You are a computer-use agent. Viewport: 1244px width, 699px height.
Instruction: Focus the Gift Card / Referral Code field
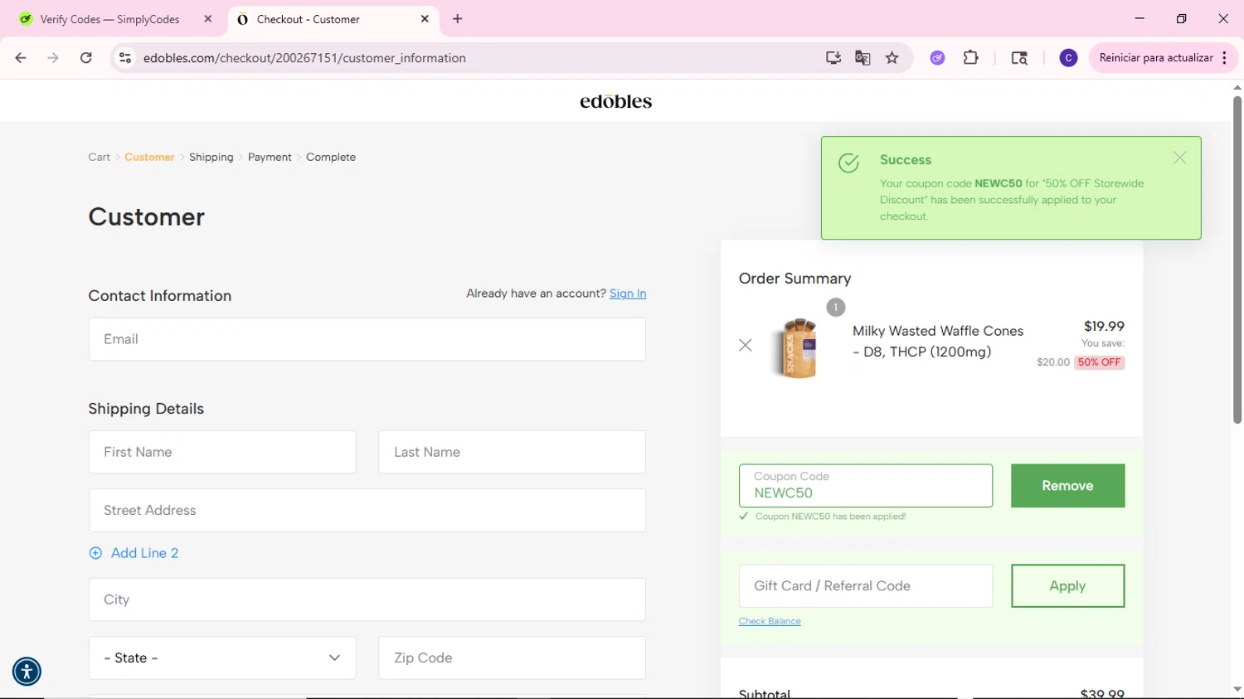click(x=865, y=585)
